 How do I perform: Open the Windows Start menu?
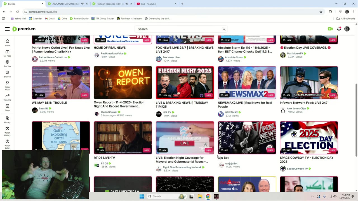tap(142, 196)
